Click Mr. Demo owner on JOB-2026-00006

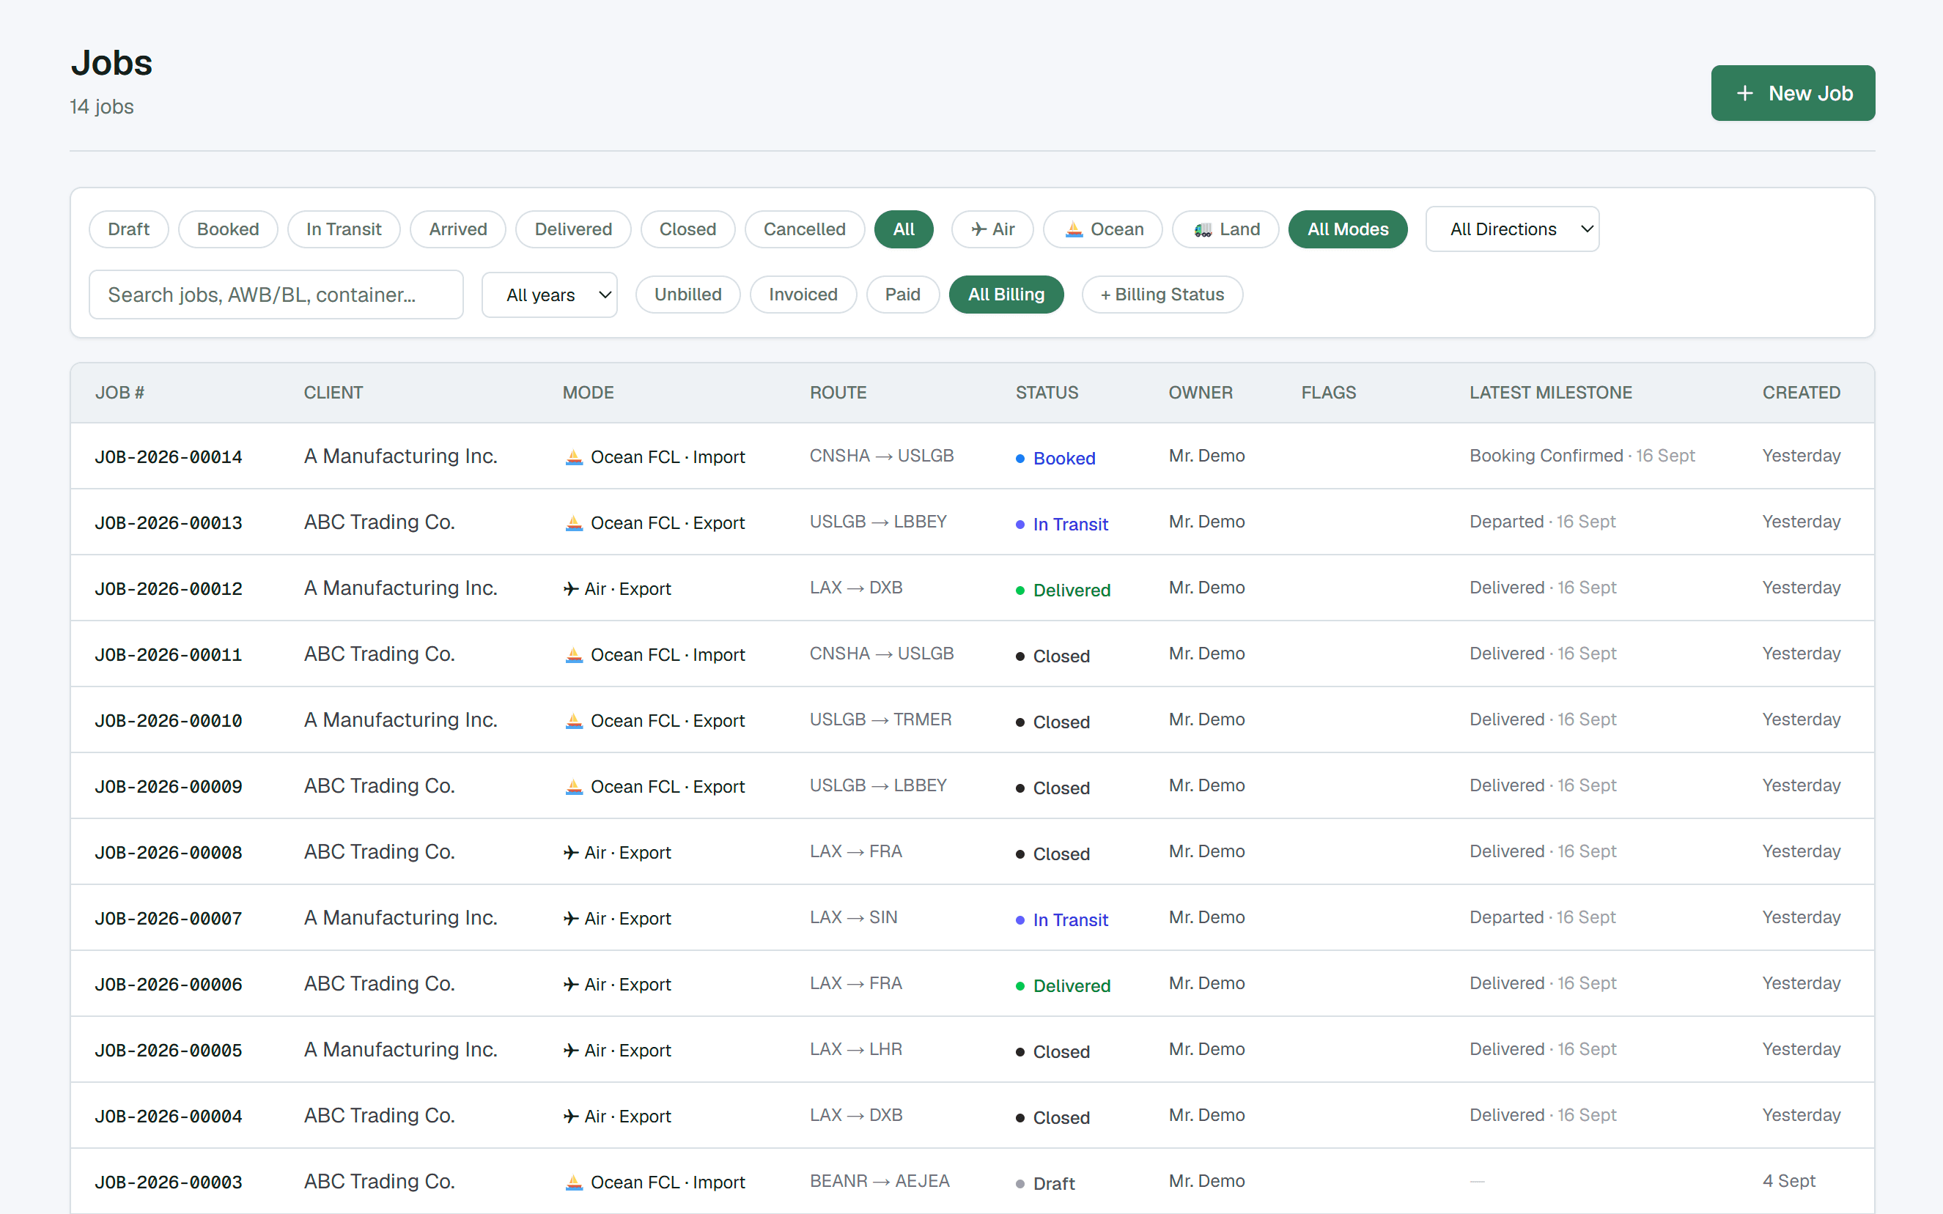[x=1206, y=982]
